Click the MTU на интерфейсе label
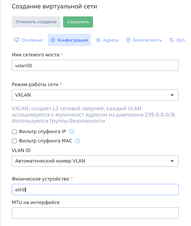This screenshot has width=191, height=226. point(36,202)
